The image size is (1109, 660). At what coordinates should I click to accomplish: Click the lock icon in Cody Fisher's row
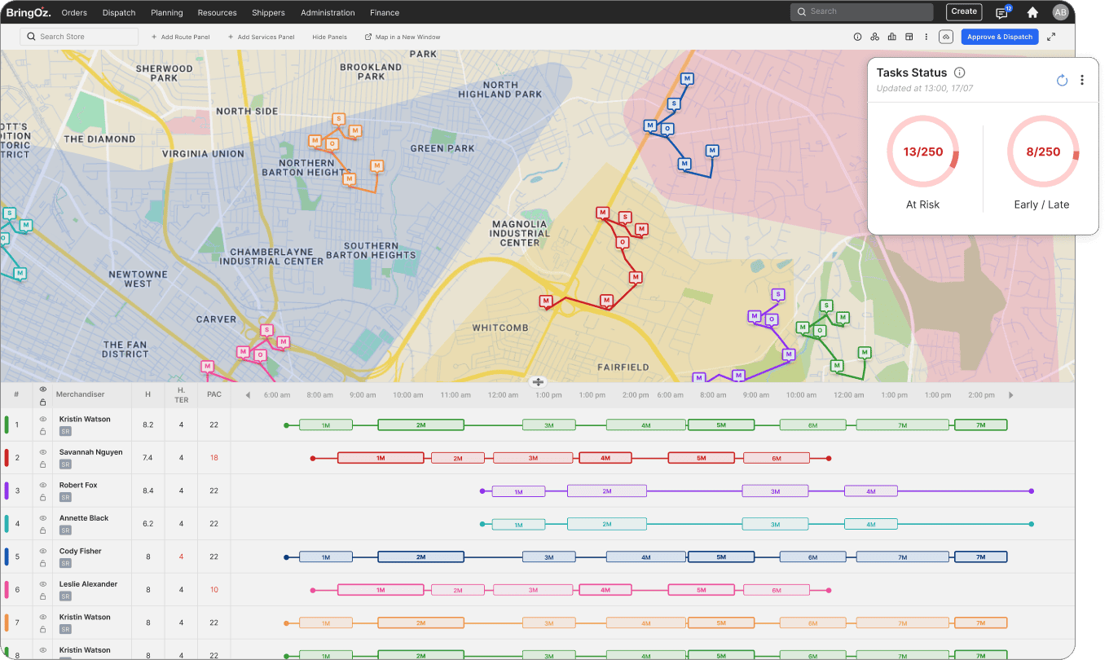[x=42, y=563]
